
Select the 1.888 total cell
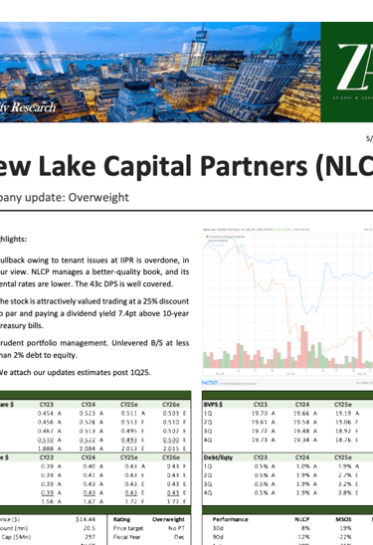coord(46,449)
